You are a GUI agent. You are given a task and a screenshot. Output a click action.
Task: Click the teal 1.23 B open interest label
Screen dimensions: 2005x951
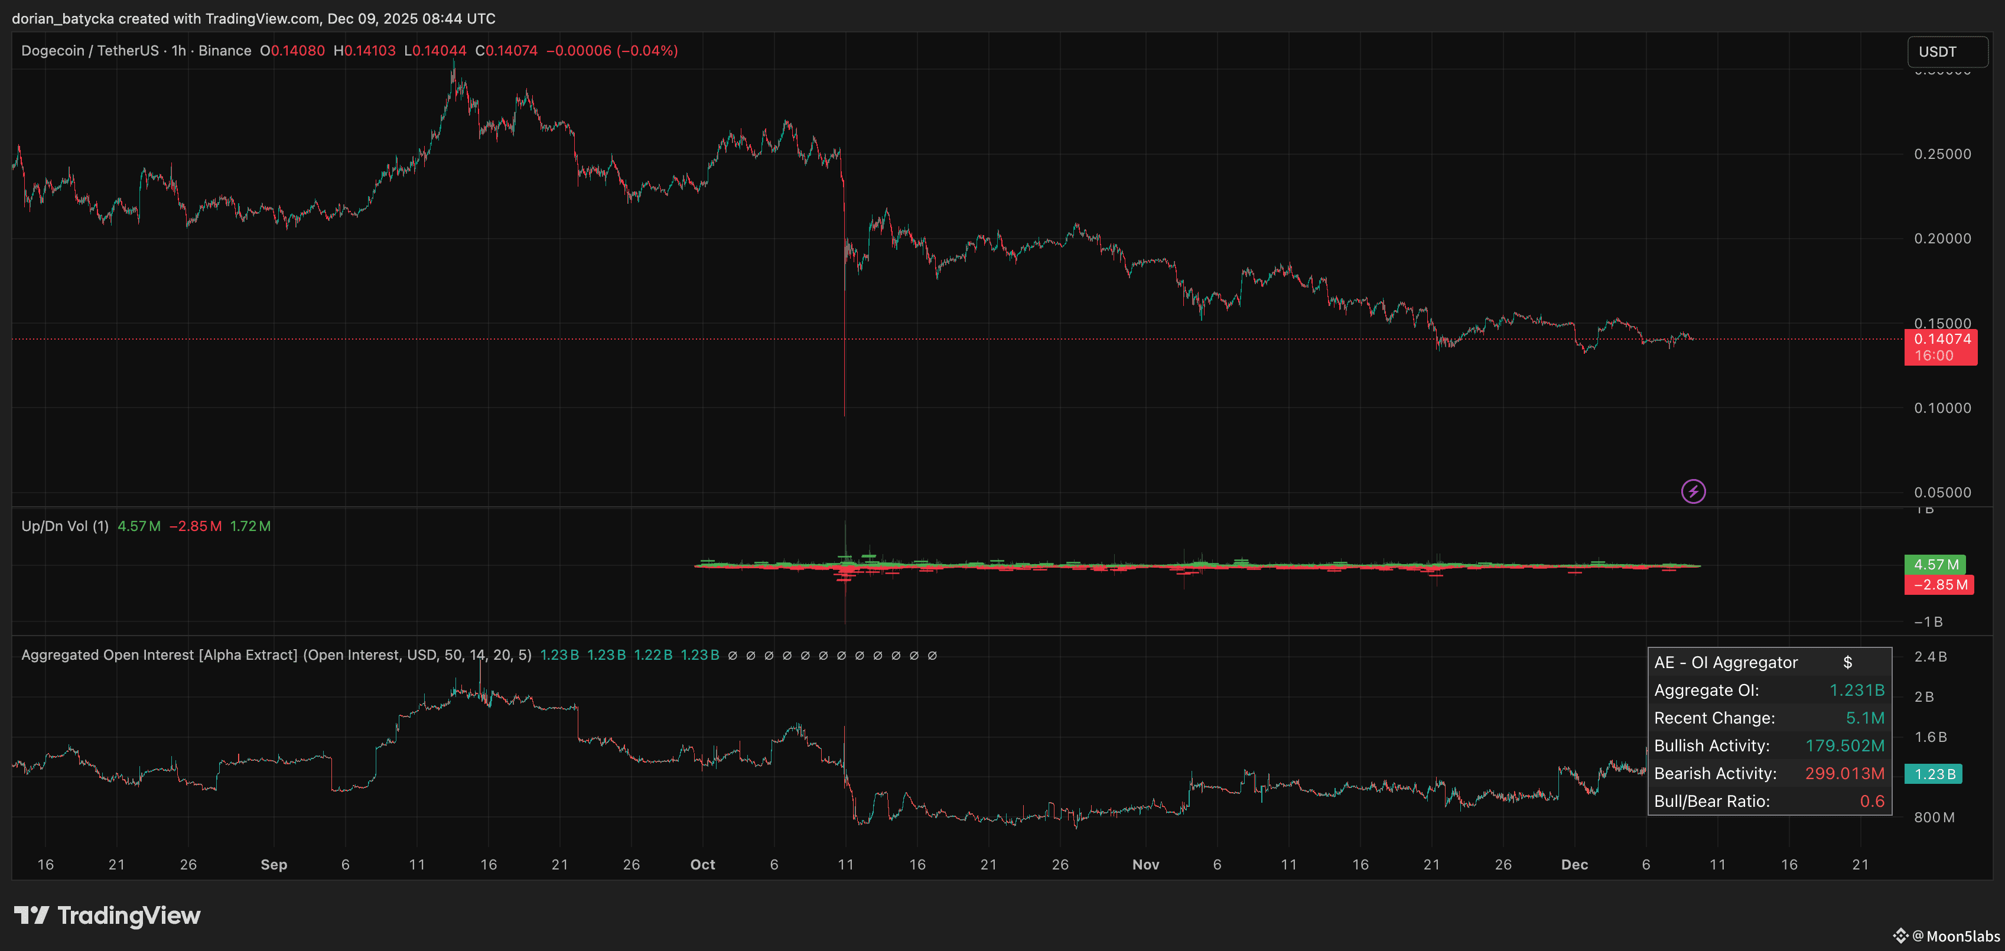pos(1934,774)
